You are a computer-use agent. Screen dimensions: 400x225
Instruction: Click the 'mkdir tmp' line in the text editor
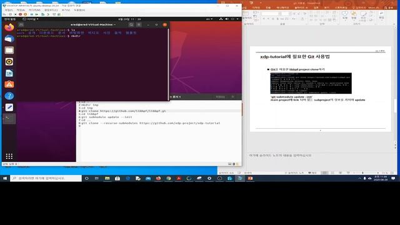[90, 105]
